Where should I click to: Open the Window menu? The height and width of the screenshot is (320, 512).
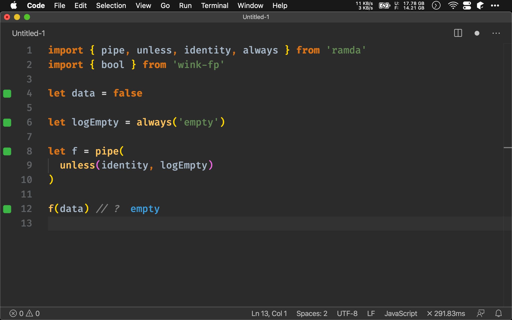coord(250,5)
